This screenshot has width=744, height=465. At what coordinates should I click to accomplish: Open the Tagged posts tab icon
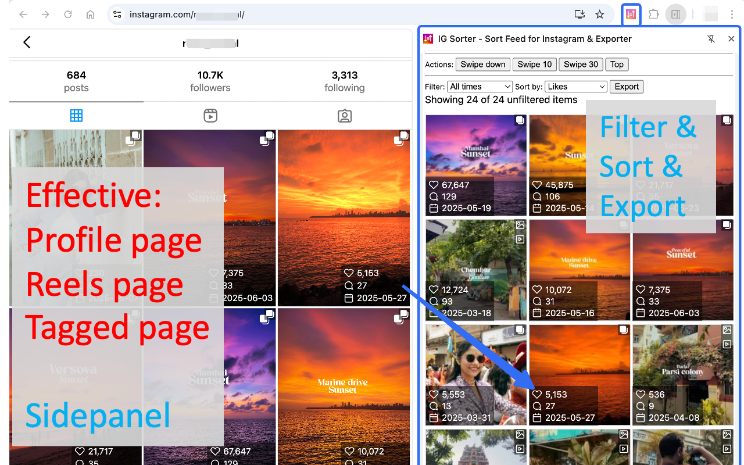[x=345, y=115]
